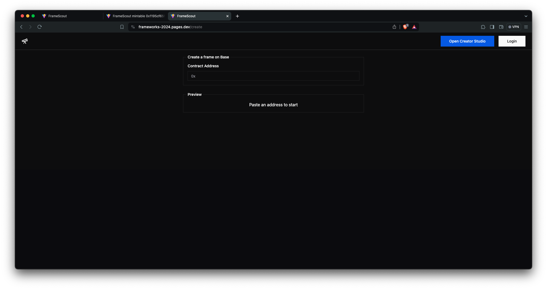Go forward to the next page
The height and width of the screenshot is (289, 547).
pos(30,27)
